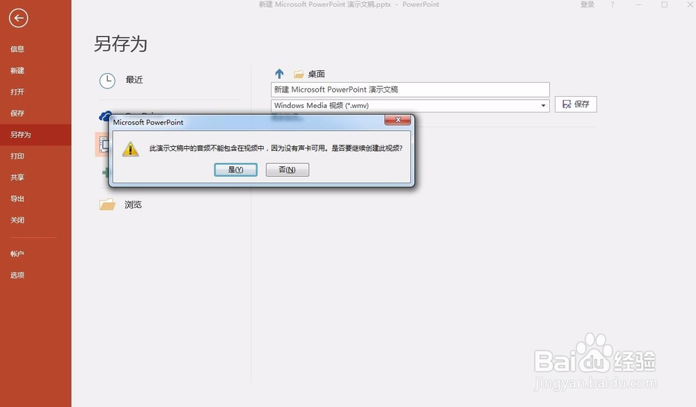
Task: Open 选项 in the sidebar
Action: click(17, 275)
